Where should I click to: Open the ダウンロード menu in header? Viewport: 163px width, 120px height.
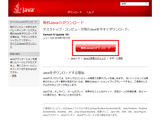pos(75,12)
